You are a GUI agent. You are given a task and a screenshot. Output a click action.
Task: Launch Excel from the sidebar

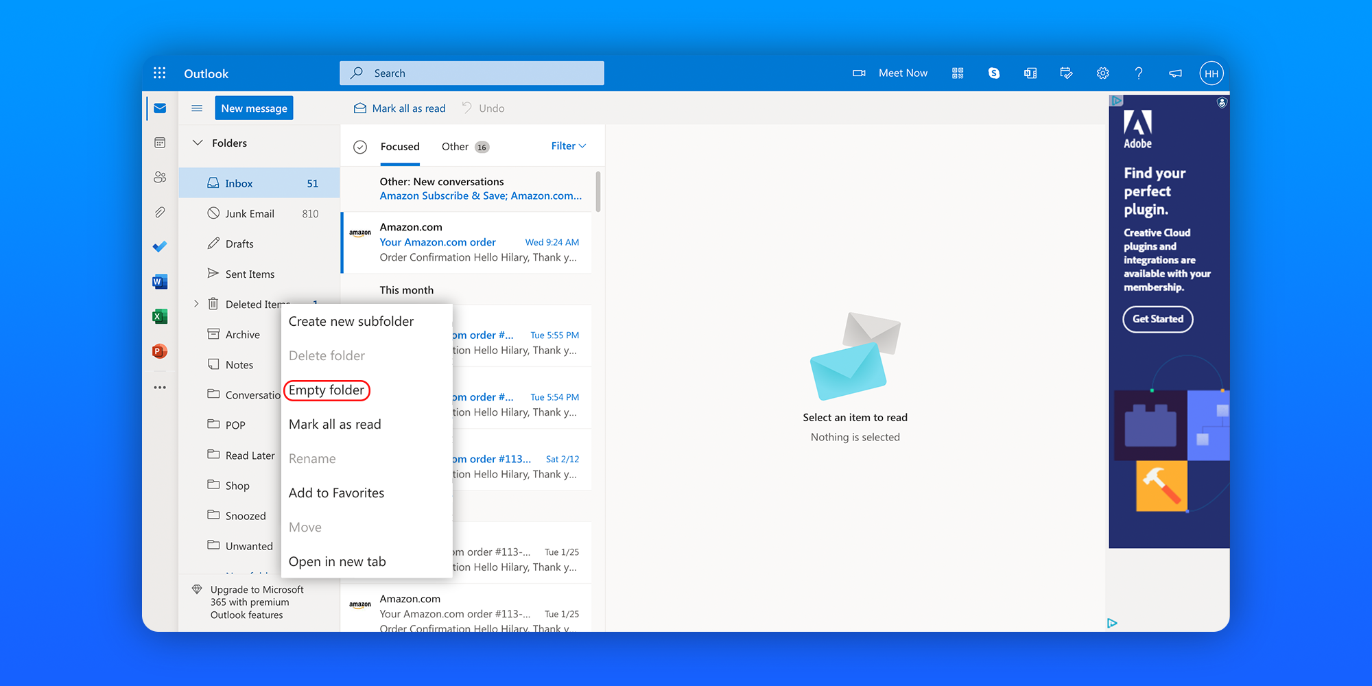160,316
